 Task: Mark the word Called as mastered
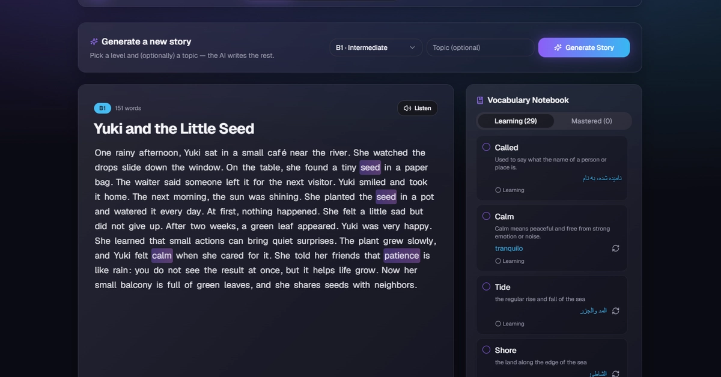pyautogui.click(x=487, y=147)
